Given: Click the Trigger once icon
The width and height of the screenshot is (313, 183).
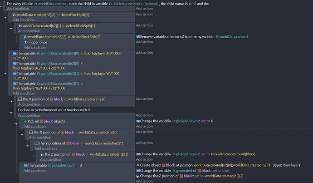Looking at the screenshot, I should point(25,42).
